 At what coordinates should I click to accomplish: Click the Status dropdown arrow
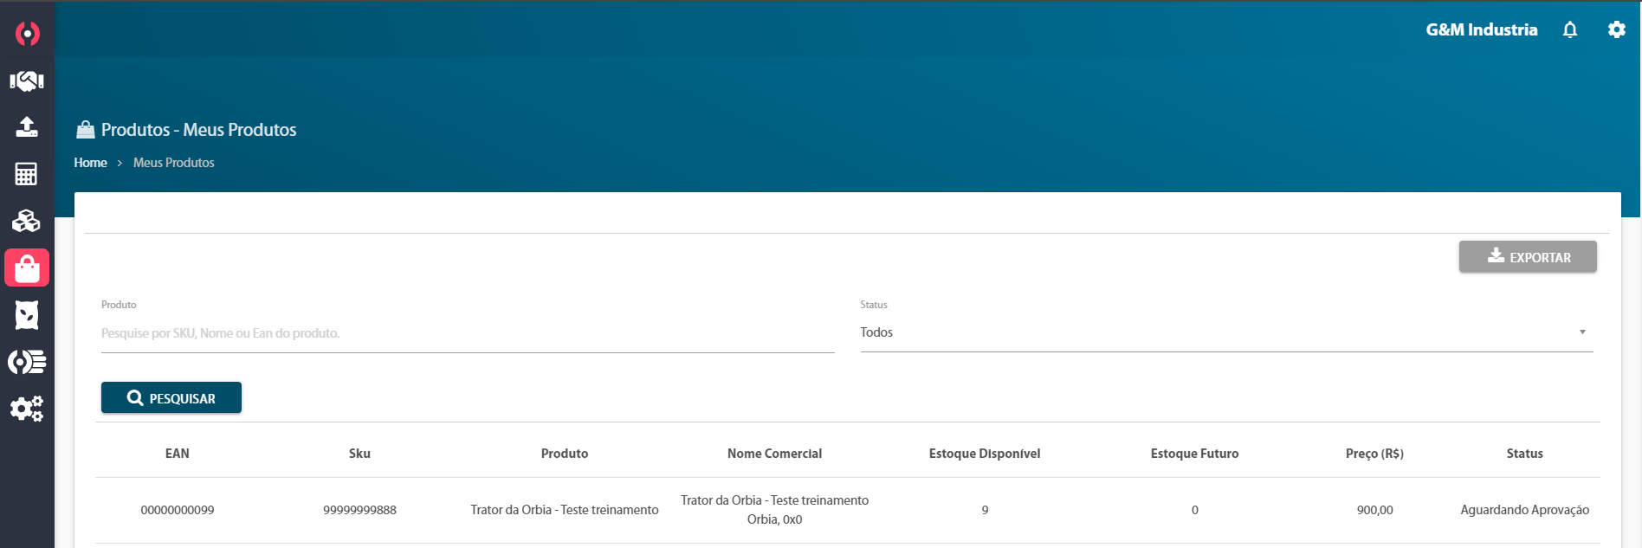1582,332
